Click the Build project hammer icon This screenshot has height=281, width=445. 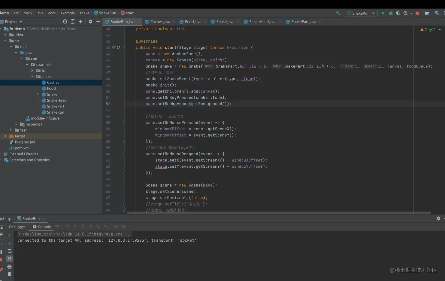(338, 13)
